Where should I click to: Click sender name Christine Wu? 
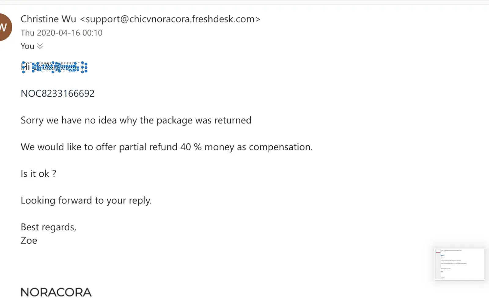[x=48, y=19]
